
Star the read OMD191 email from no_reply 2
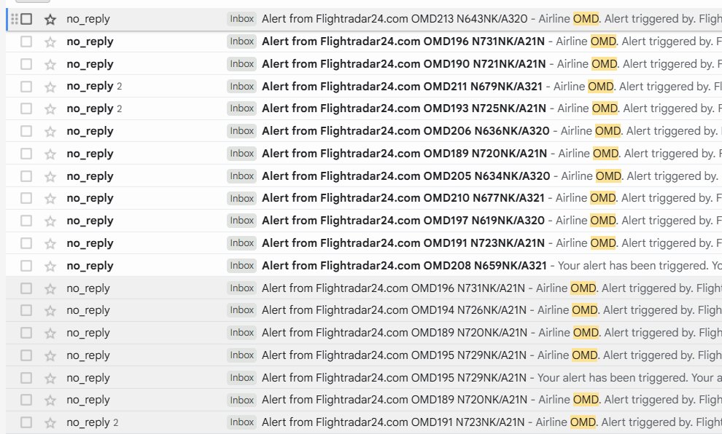[50, 422]
